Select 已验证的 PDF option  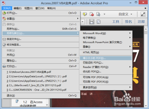[x=106, y=63]
